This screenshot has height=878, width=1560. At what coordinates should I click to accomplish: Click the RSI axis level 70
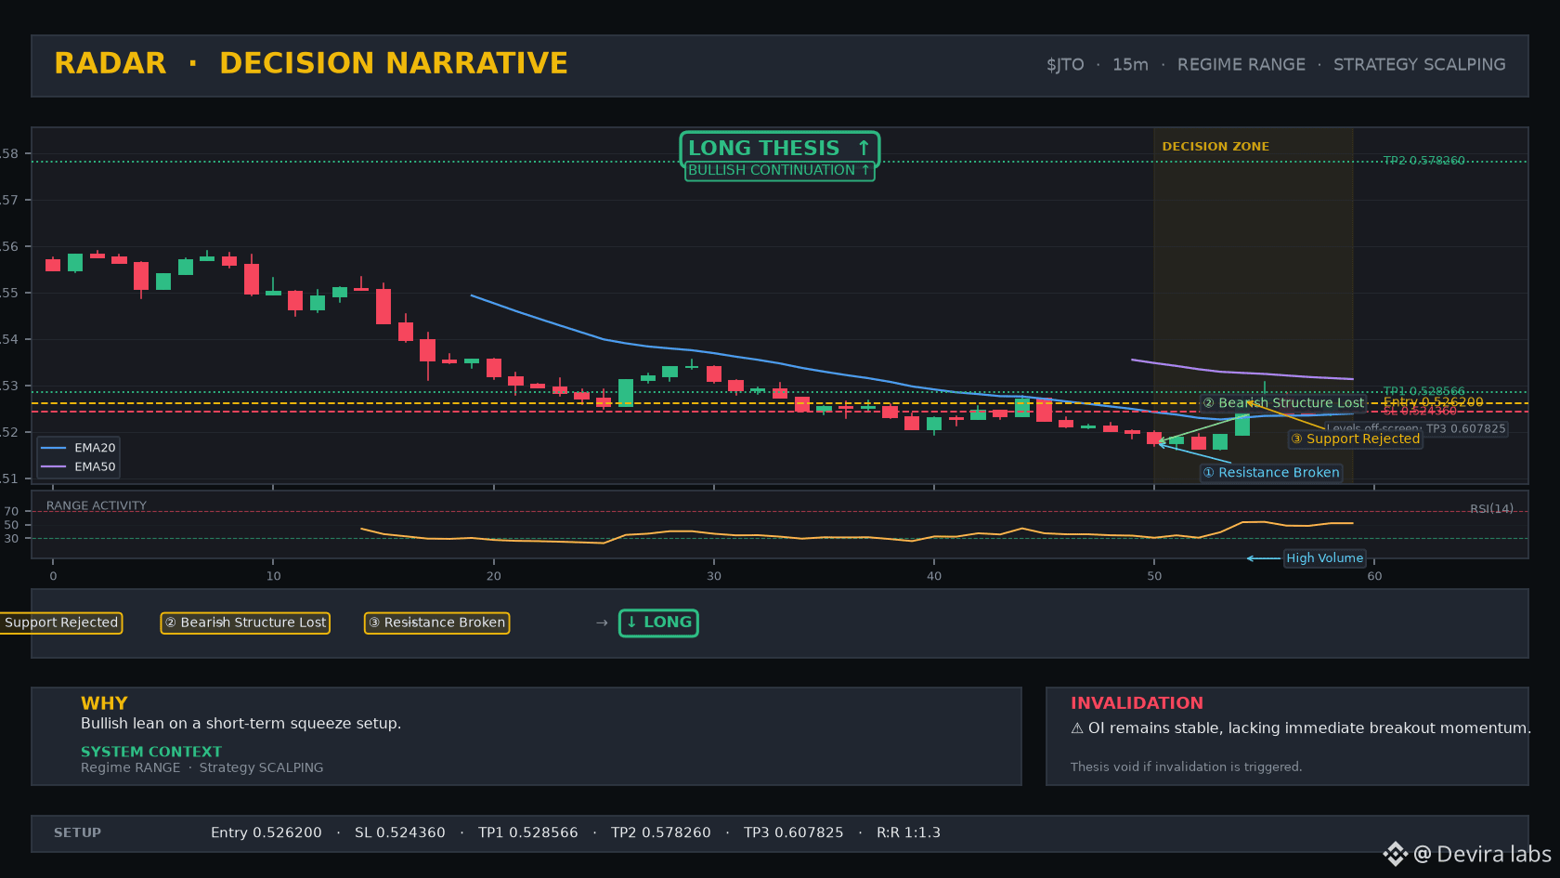(11, 511)
